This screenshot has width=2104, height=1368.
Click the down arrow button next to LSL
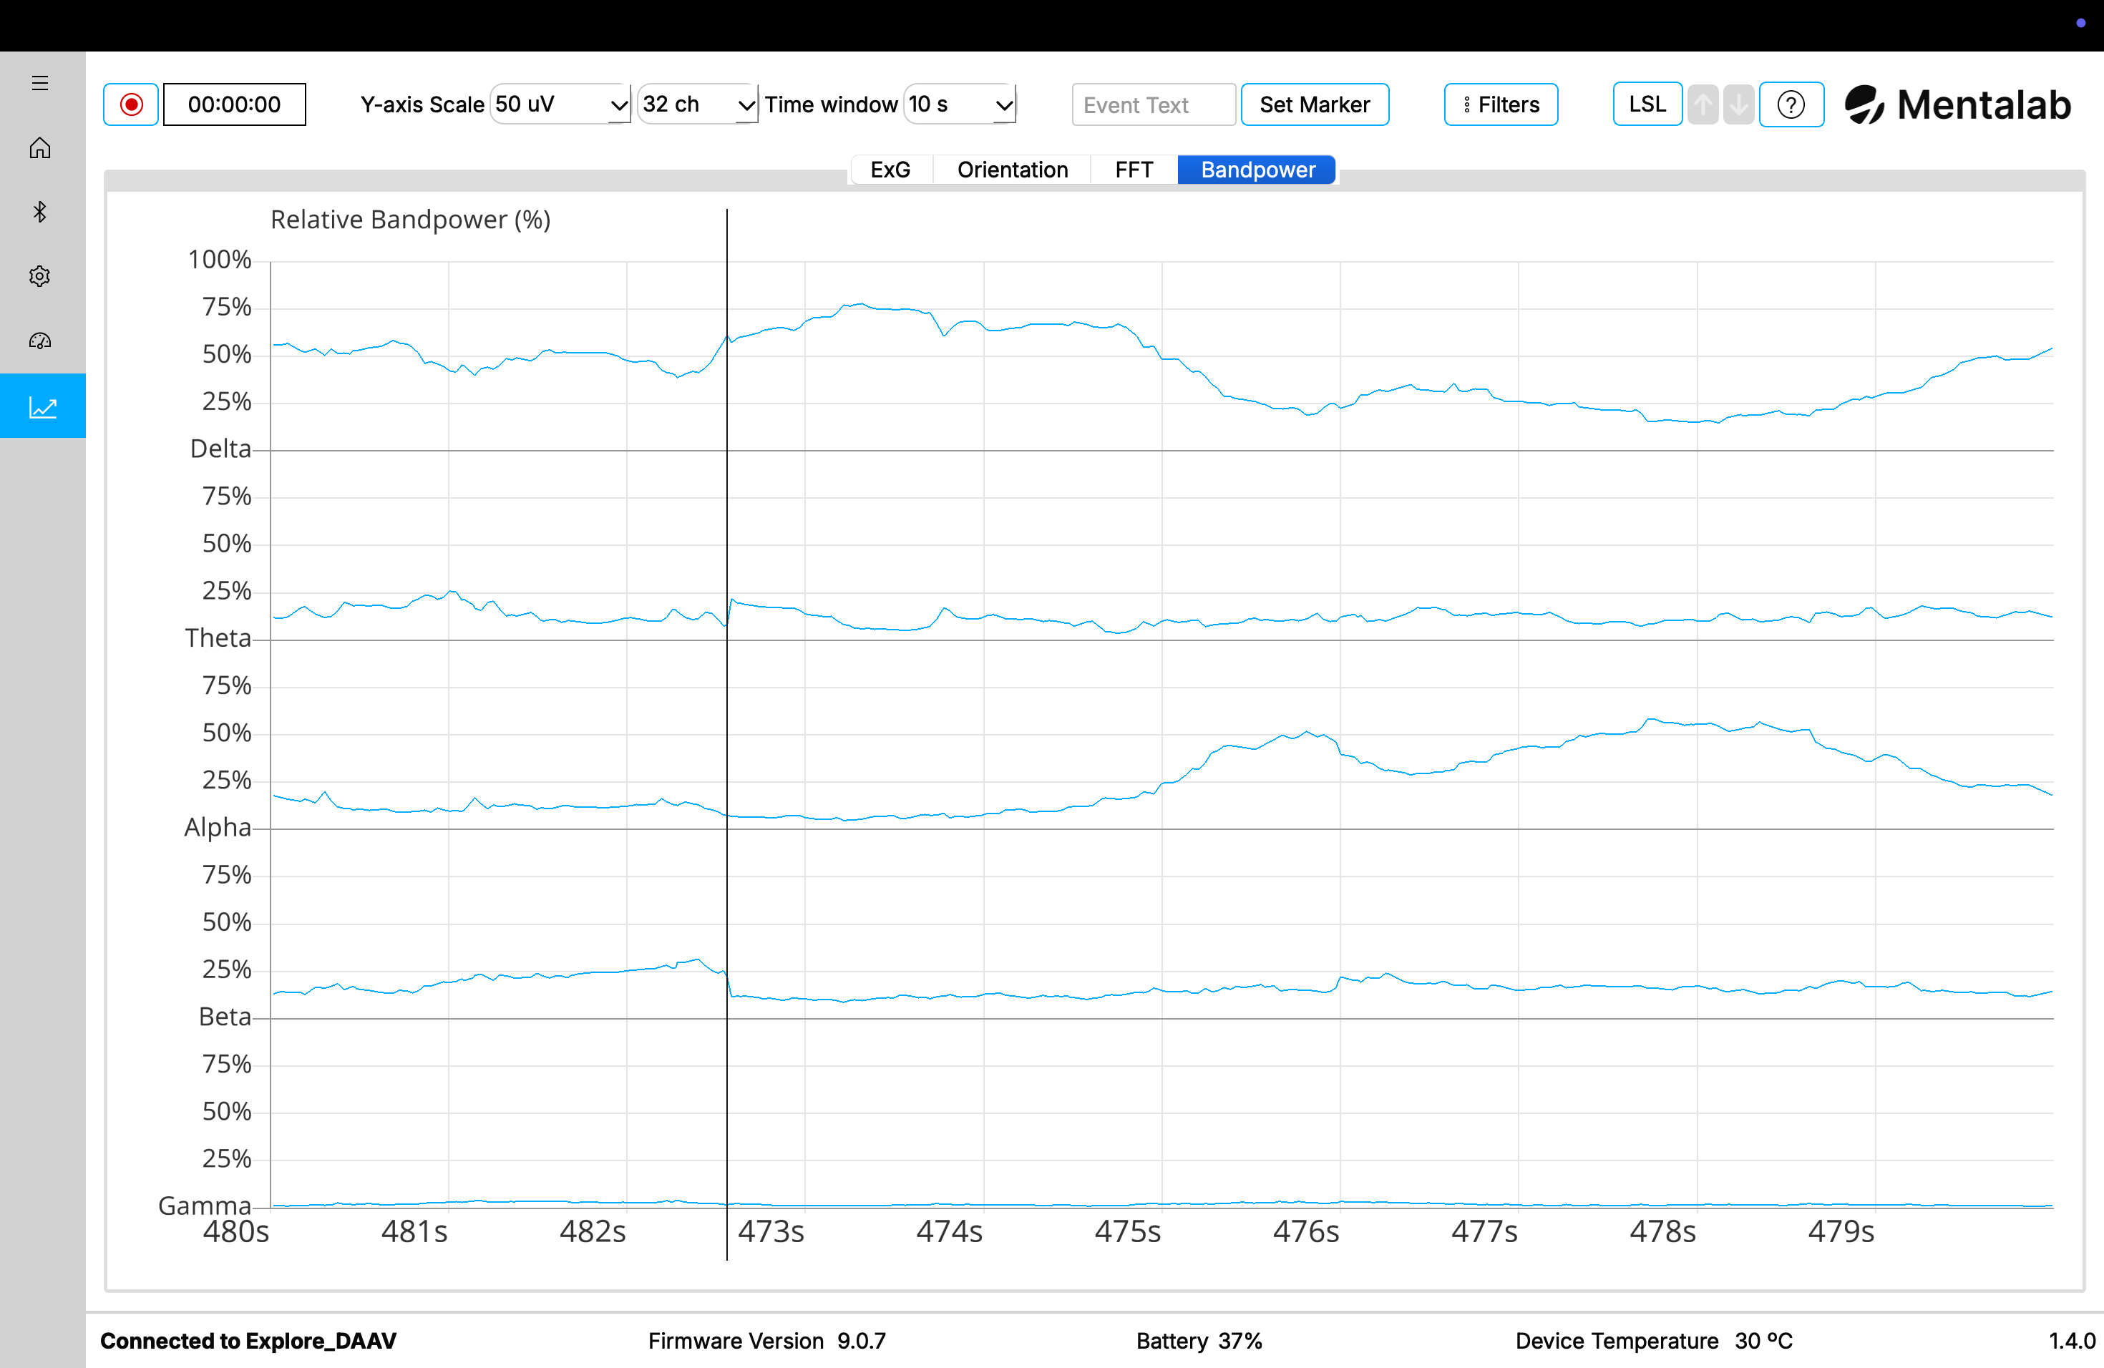1738,104
